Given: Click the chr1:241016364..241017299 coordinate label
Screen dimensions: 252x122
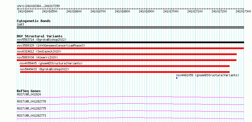Looking at the screenshot, I should [x=38, y=6].
